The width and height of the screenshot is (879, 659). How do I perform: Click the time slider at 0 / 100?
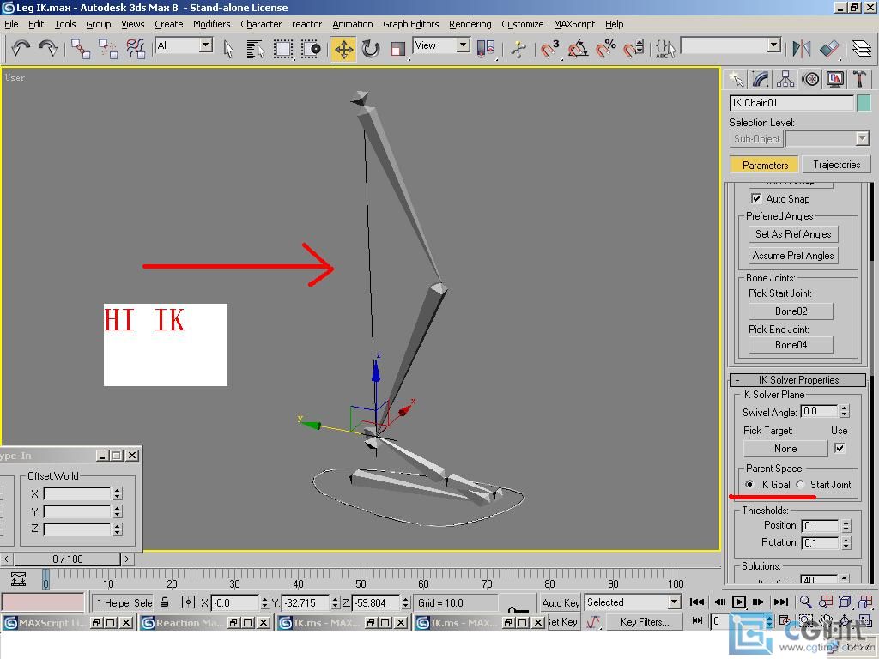(x=67, y=559)
